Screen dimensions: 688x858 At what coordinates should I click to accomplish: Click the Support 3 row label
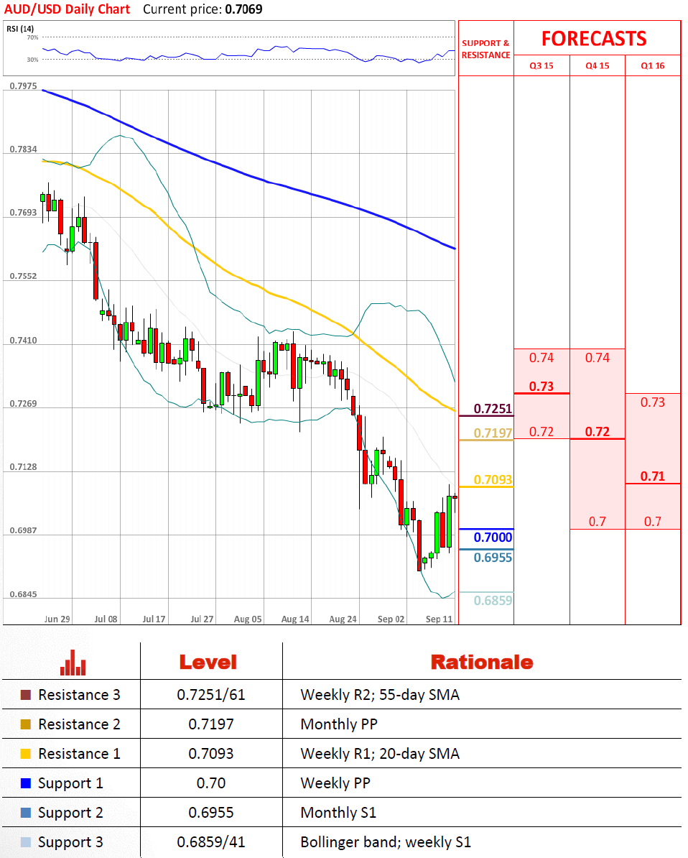70,843
